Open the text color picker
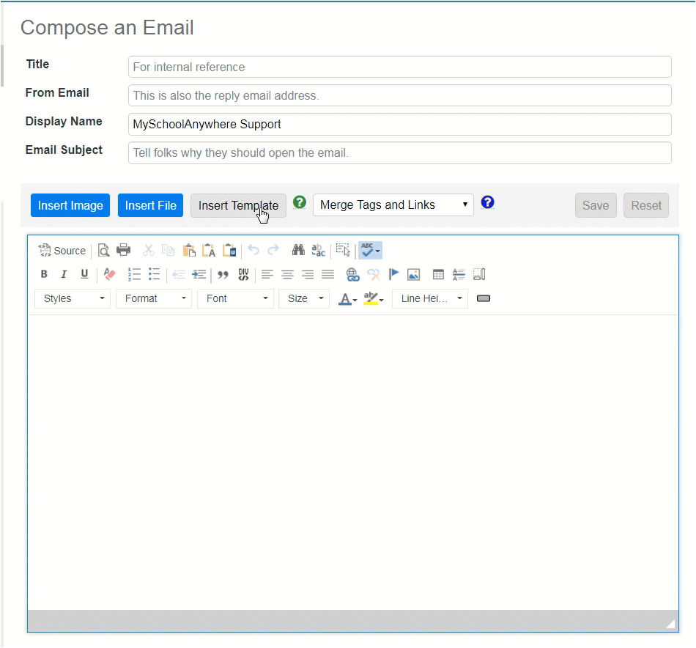696x648 pixels. 347,298
